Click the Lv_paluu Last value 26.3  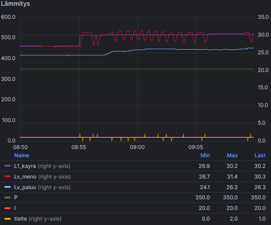tap(260, 187)
